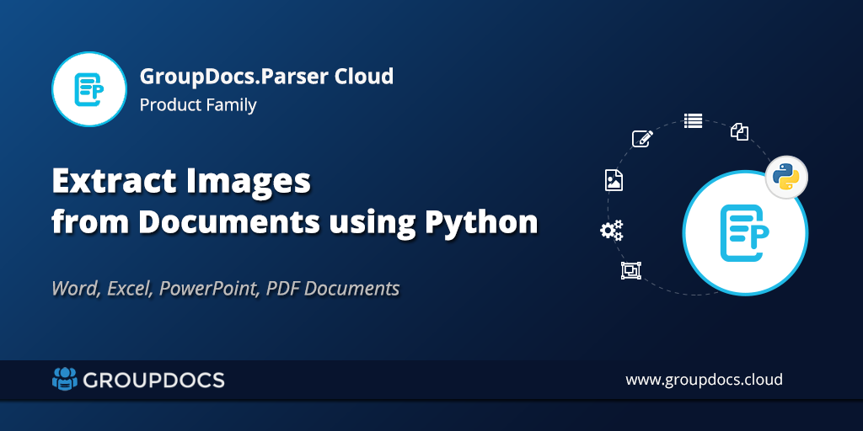Click PDF Documents in the italic subtitle

coord(333,289)
